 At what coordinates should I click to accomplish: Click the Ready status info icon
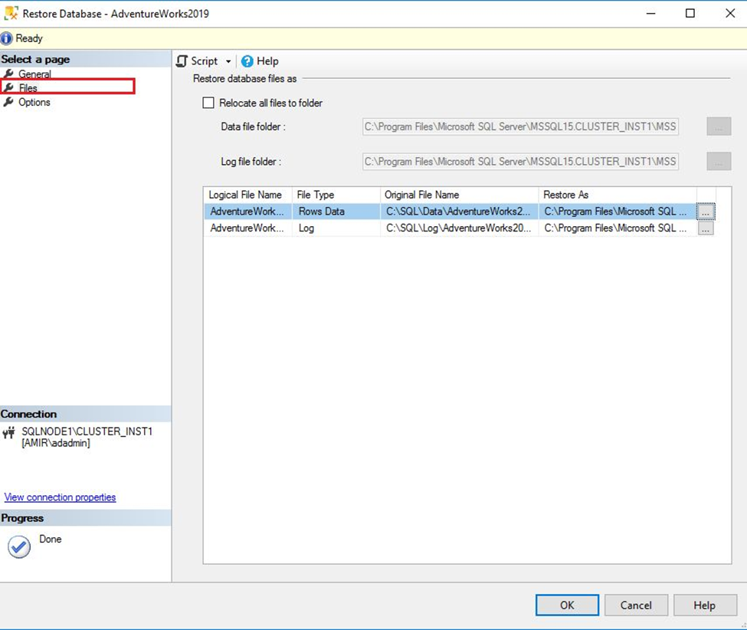coord(7,38)
